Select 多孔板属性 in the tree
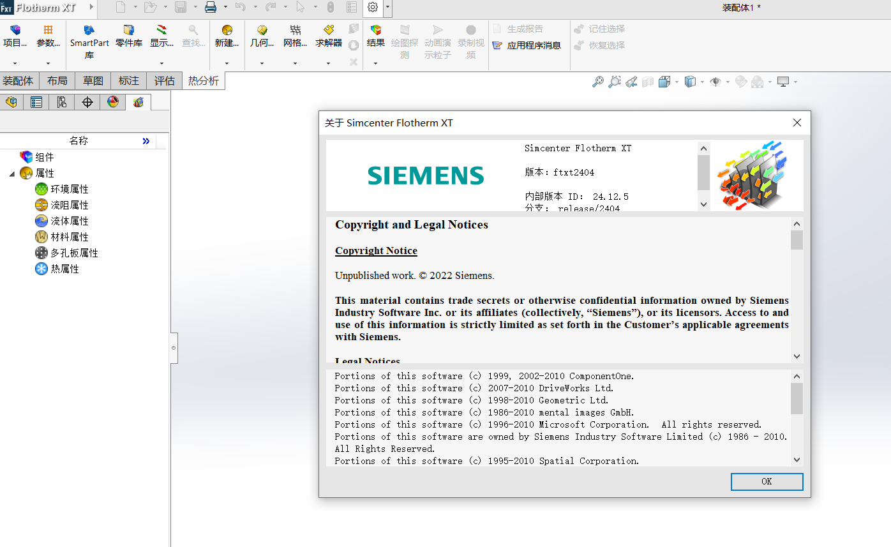Screen dimensions: 891x547 [x=75, y=253]
